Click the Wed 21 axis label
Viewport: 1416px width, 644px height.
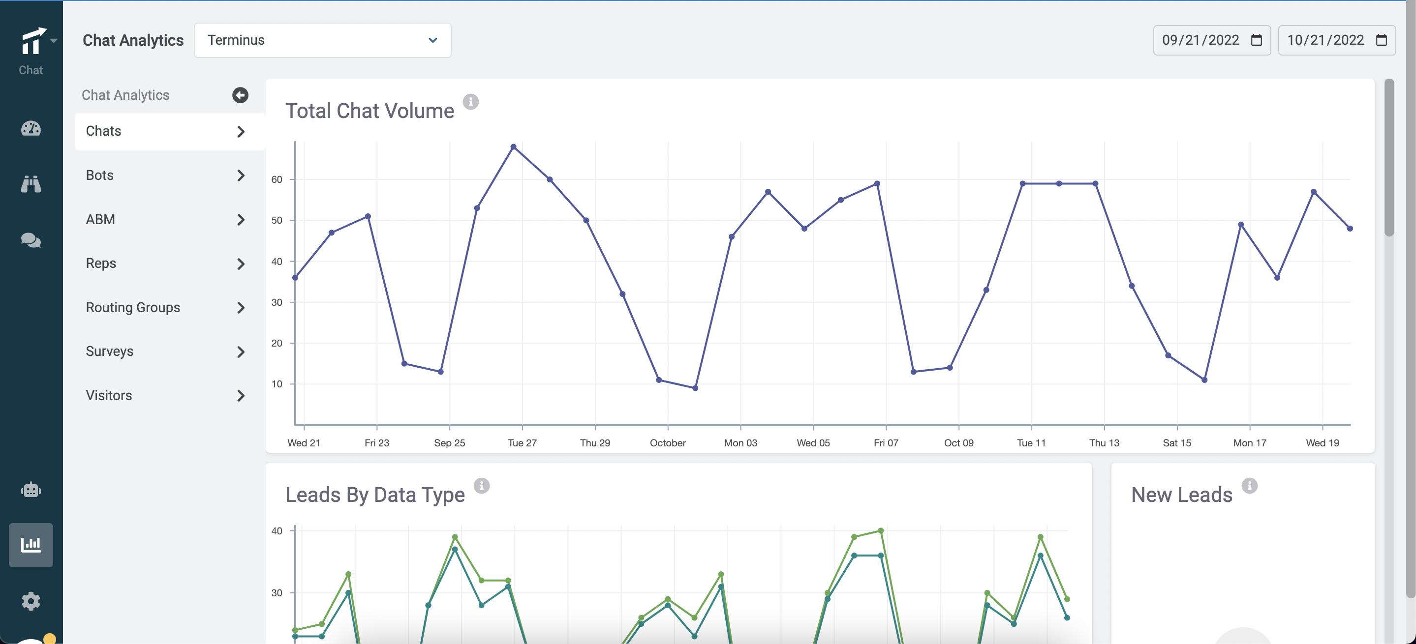tap(304, 442)
